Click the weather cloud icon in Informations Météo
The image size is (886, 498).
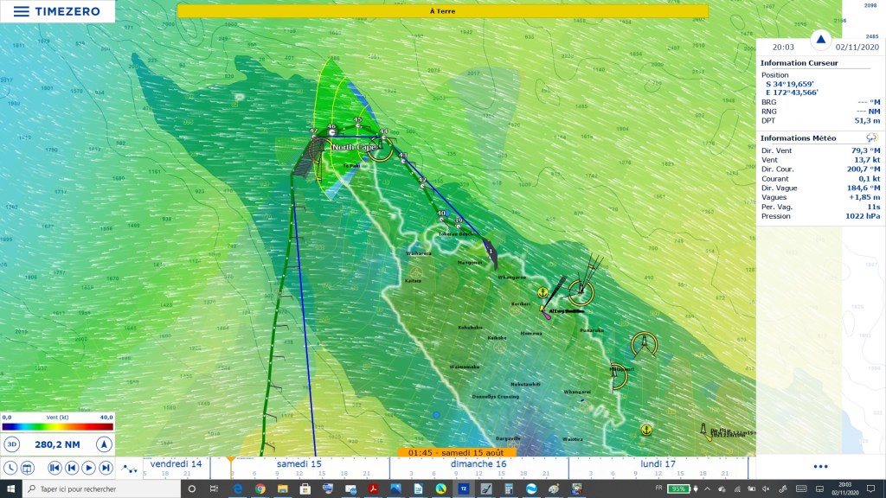tap(871, 137)
